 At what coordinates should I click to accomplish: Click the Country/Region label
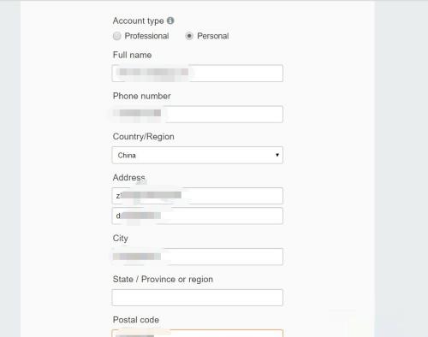(144, 137)
